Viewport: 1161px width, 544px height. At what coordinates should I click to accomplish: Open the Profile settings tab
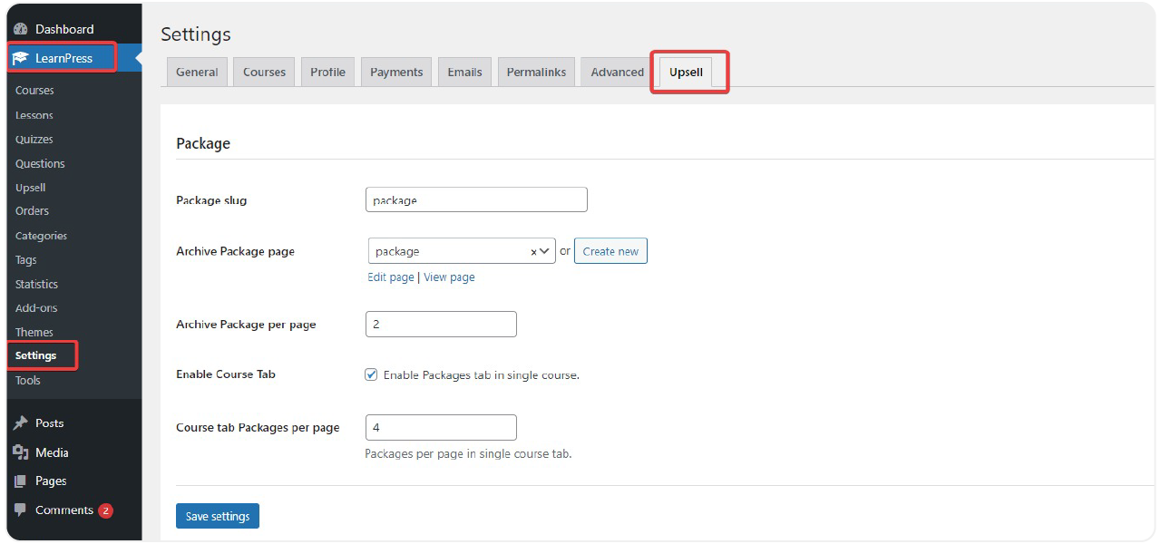327,73
